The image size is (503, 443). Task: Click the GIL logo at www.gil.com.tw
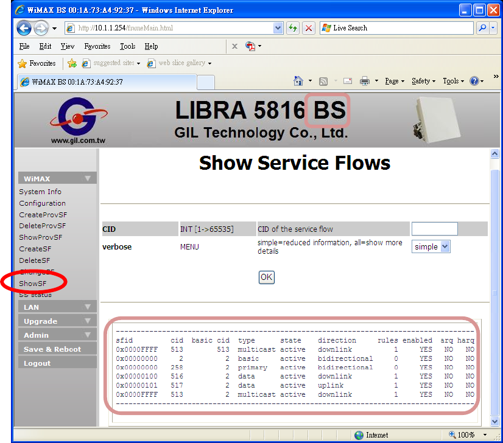pos(79,120)
